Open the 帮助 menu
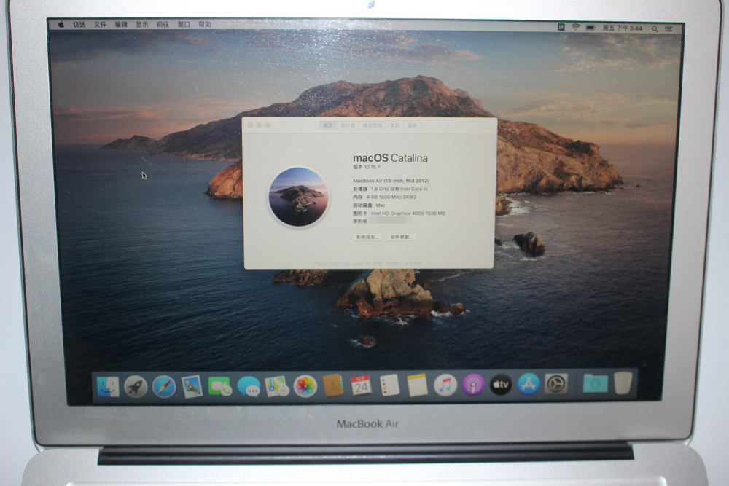This screenshot has width=729, height=486. [205, 24]
